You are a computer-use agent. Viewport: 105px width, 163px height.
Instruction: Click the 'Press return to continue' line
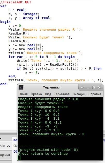(x=43, y=154)
